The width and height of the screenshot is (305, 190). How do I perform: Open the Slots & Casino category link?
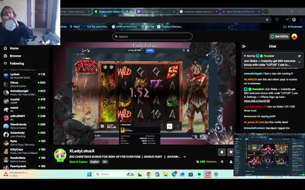[x=78, y=162]
